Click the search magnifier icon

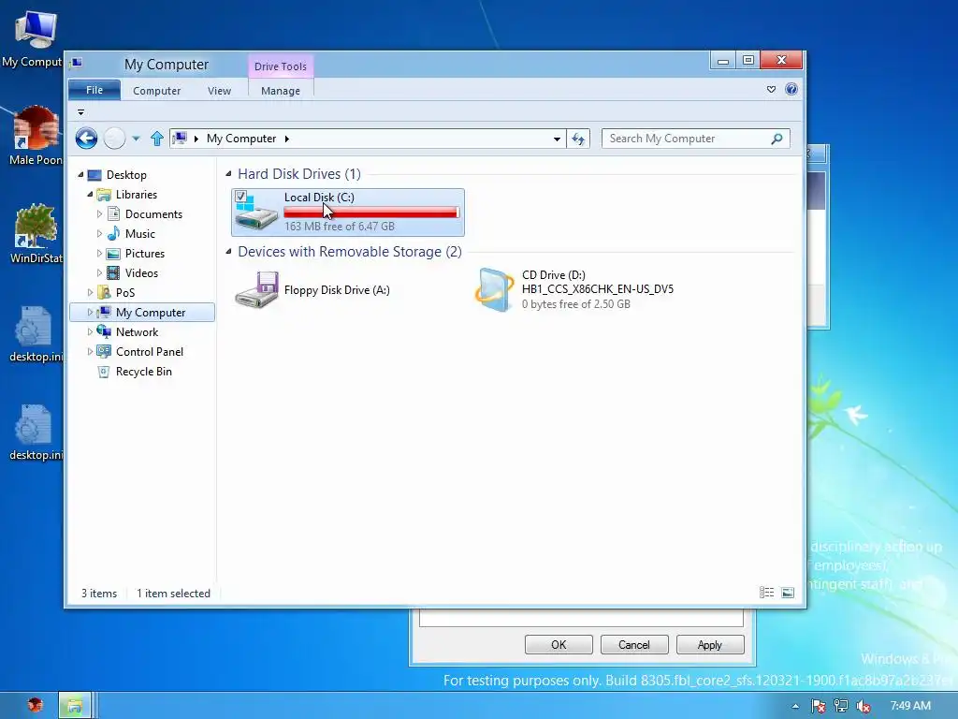coord(777,139)
